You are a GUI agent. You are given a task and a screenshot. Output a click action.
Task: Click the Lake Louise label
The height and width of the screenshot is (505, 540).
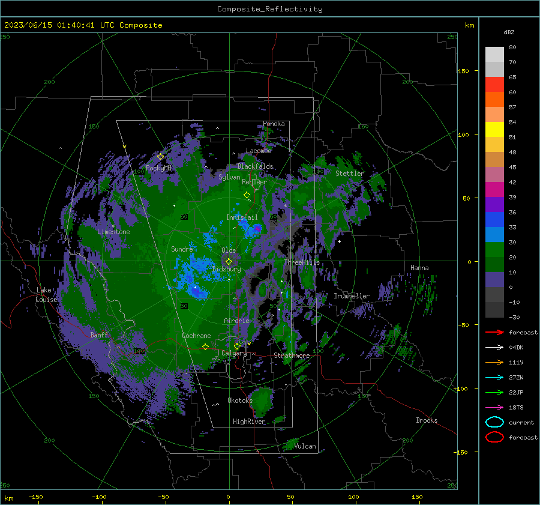(46, 295)
